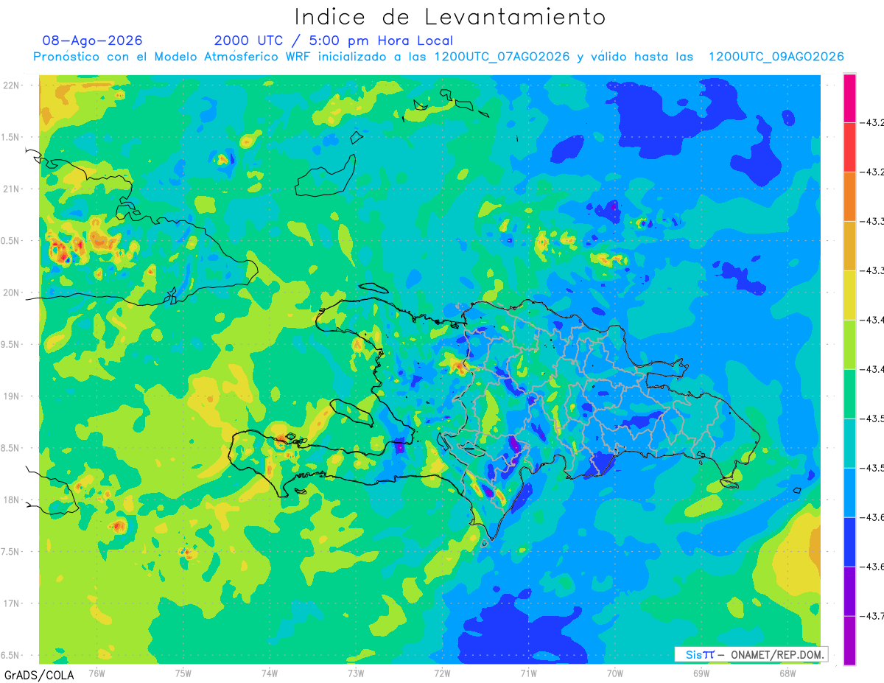Image resolution: width=884 pixels, height=683 pixels.
Task: Pick the lime green legend swatch
Action: tap(849, 345)
